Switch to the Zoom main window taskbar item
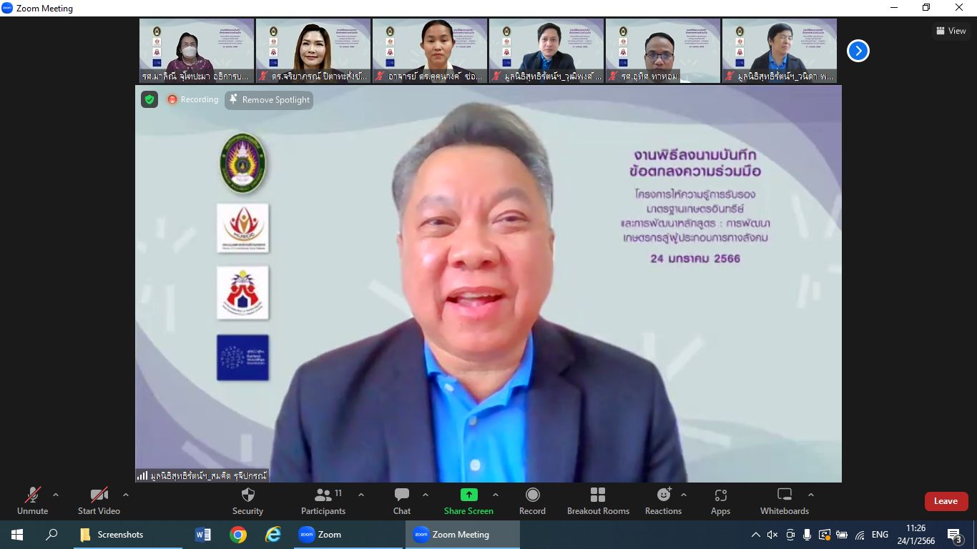 pos(348,535)
